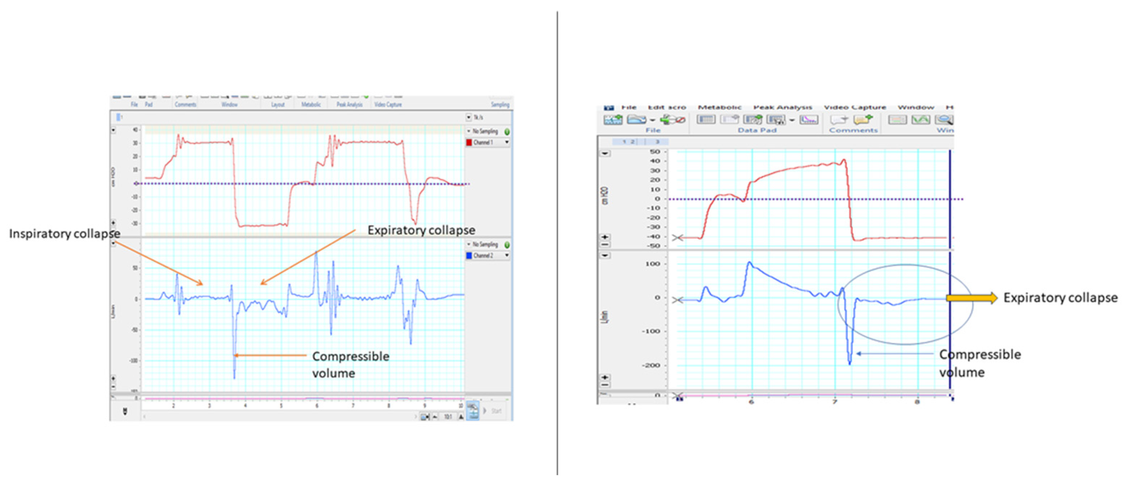Image resolution: width=1125 pixels, height=484 pixels.
Task: Open the Channel 1 dropdown
Action: (507, 142)
